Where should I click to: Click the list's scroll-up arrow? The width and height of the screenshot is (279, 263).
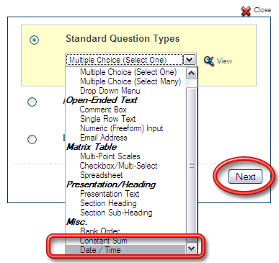point(192,73)
